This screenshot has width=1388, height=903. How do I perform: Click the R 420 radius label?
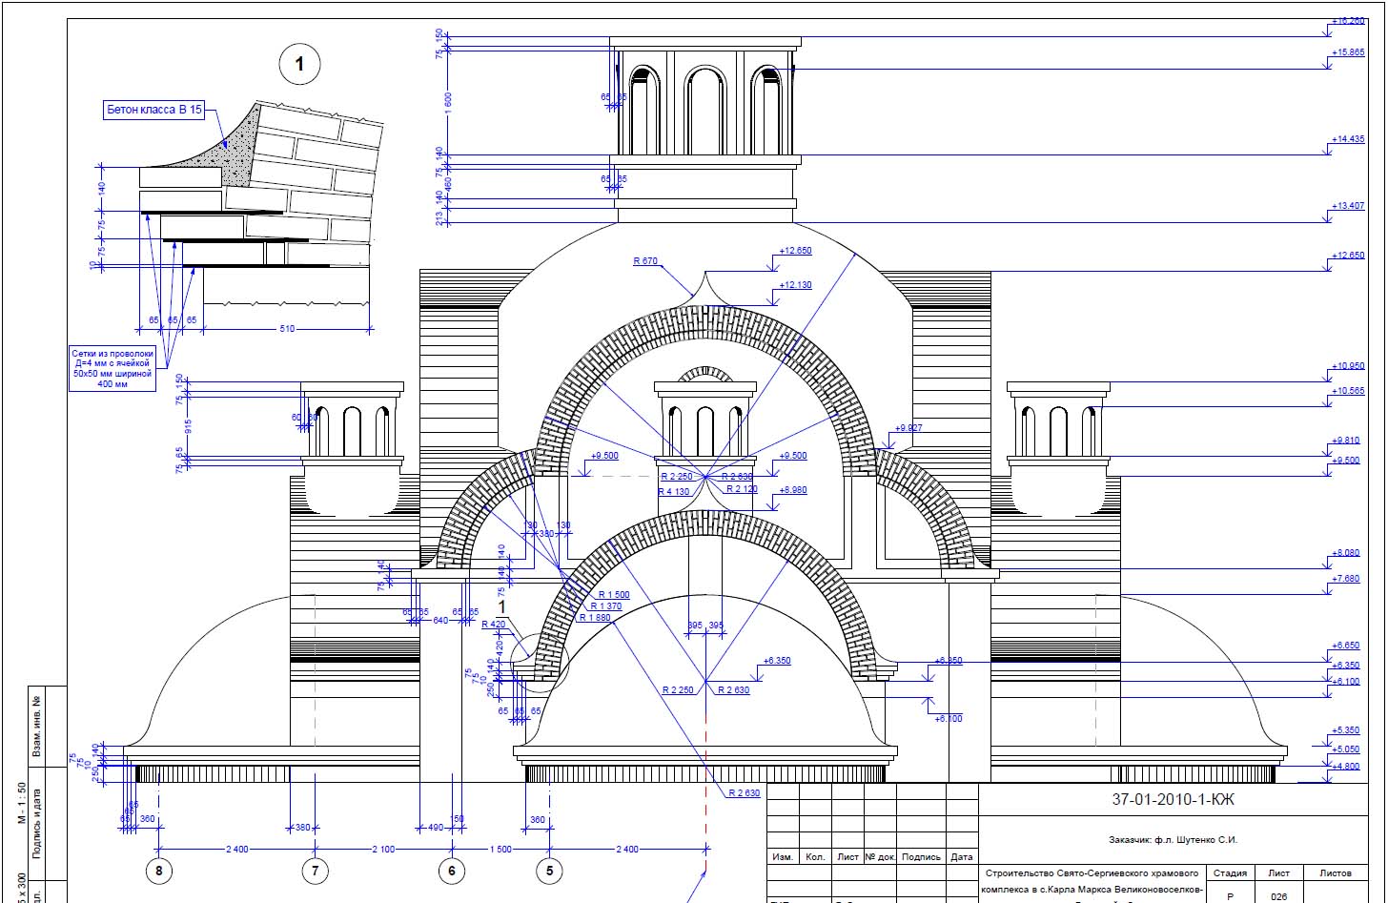(x=494, y=625)
